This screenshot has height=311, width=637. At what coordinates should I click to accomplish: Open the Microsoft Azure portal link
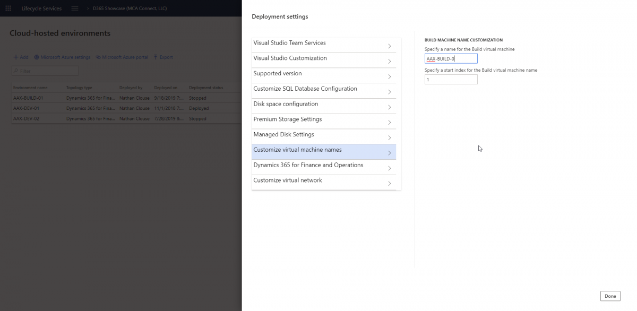[x=122, y=57]
